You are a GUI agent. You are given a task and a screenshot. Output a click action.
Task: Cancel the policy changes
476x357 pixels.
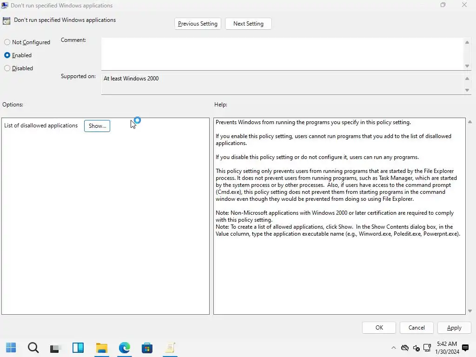pos(416,328)
